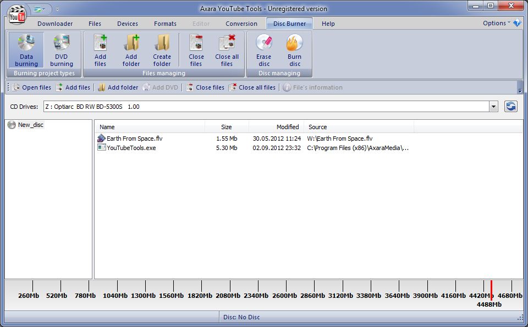Click the Earth From Space.flv file icon
Image resolution: width=528 pixels, height=327 pixels.
click(x=101, y=138)
